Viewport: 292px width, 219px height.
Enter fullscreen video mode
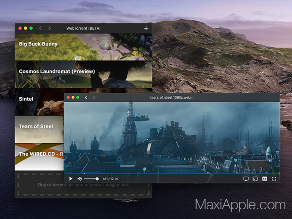point(274,179)
